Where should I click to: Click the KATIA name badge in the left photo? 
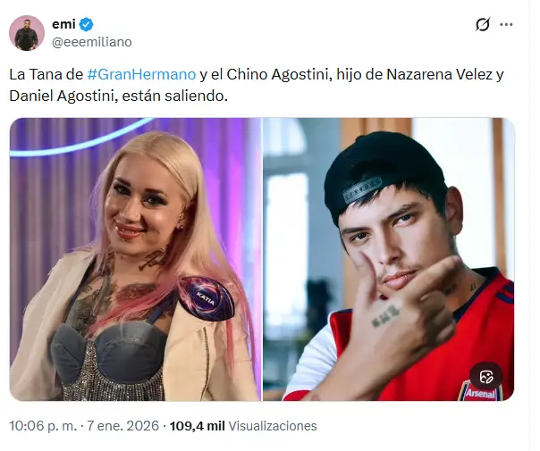point(206,298)
